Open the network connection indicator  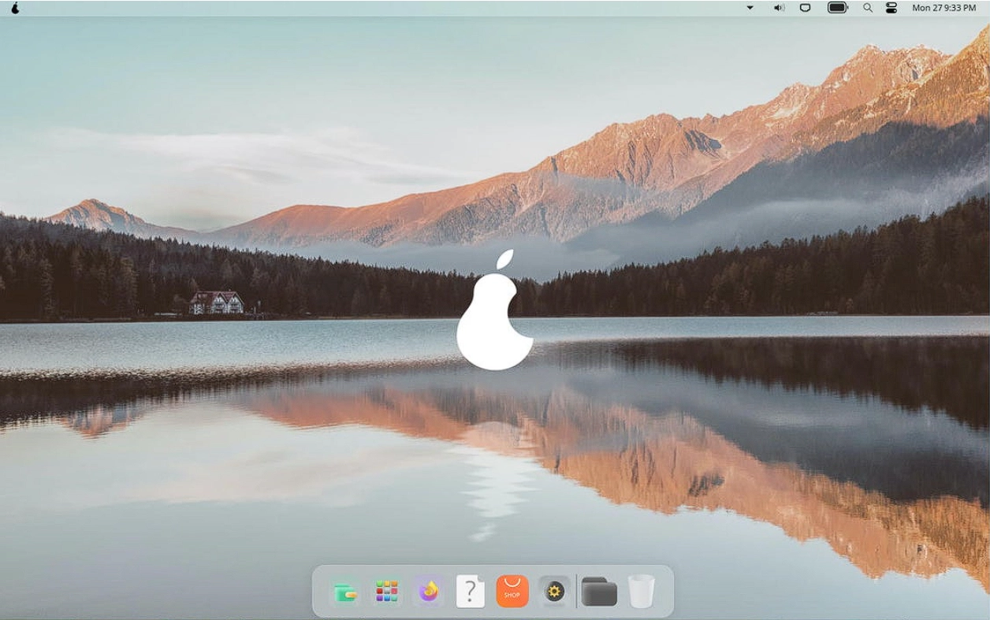click(x=806, y=8)
